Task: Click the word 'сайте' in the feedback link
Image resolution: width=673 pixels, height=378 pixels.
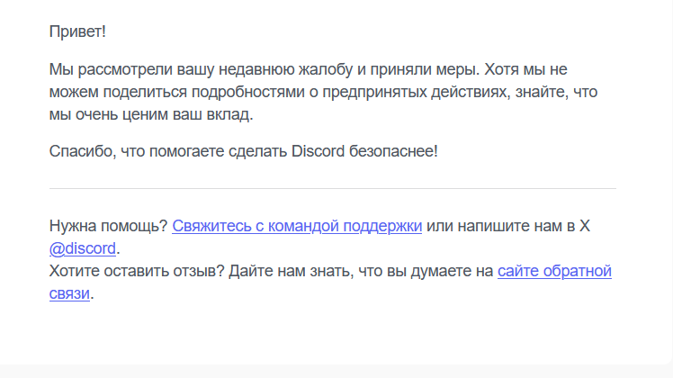Action: (x=518, y=271)
